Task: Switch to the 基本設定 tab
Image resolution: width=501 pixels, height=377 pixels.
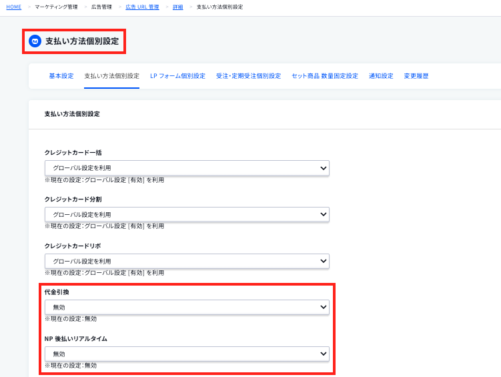Action: pos(61,76)
